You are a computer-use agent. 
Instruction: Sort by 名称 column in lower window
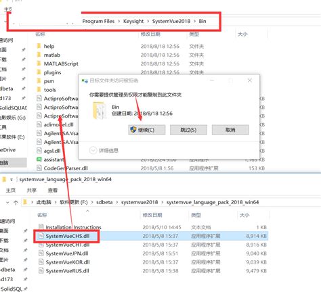(42, 215)
